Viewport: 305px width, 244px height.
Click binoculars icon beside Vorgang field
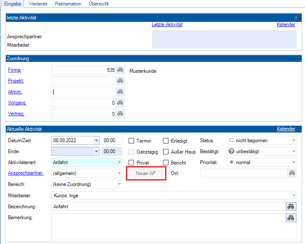tap(121, 103)
